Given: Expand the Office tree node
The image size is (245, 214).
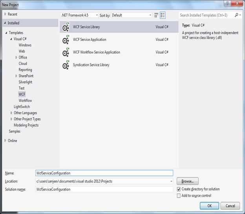Looking at the screenshot, I should 16,57.
